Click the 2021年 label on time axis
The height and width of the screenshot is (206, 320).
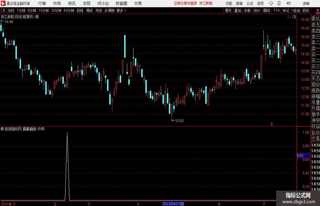point(6,204)
